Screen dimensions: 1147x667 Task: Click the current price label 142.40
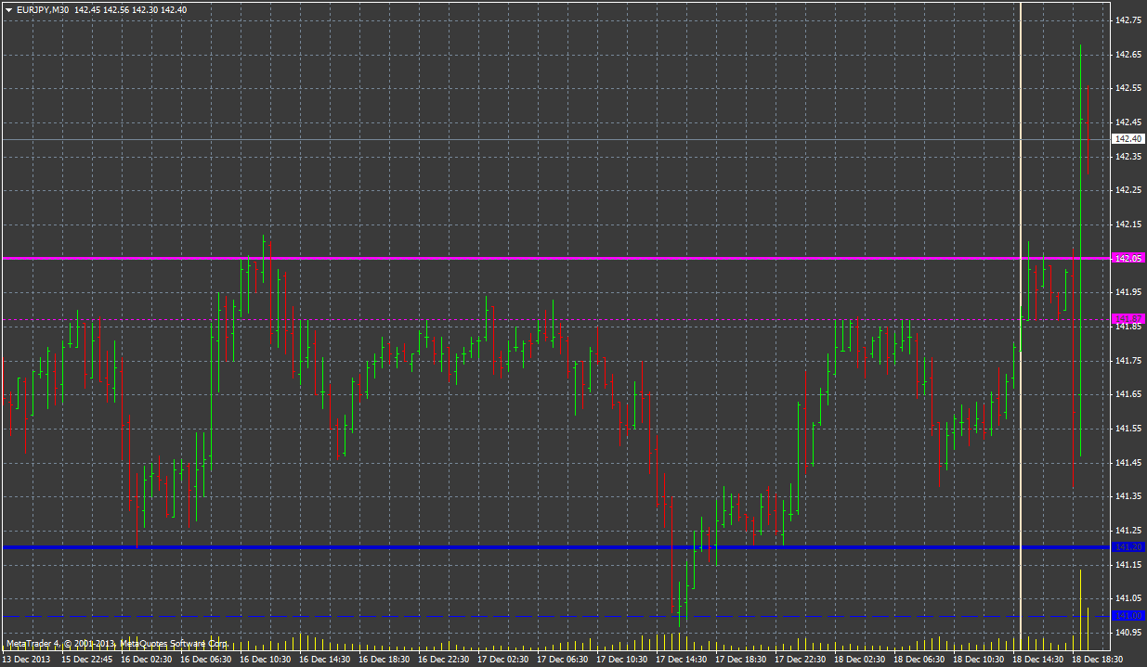1128,138
